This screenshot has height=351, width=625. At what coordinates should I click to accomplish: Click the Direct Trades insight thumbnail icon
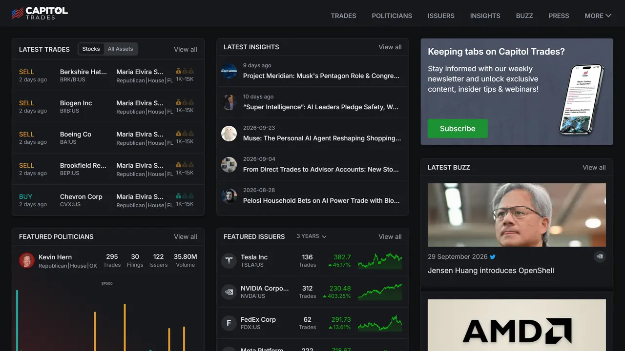point(229,165)
